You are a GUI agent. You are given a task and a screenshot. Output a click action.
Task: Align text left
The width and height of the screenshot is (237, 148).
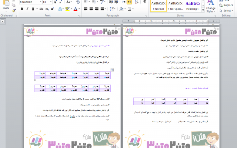(86, 9)
